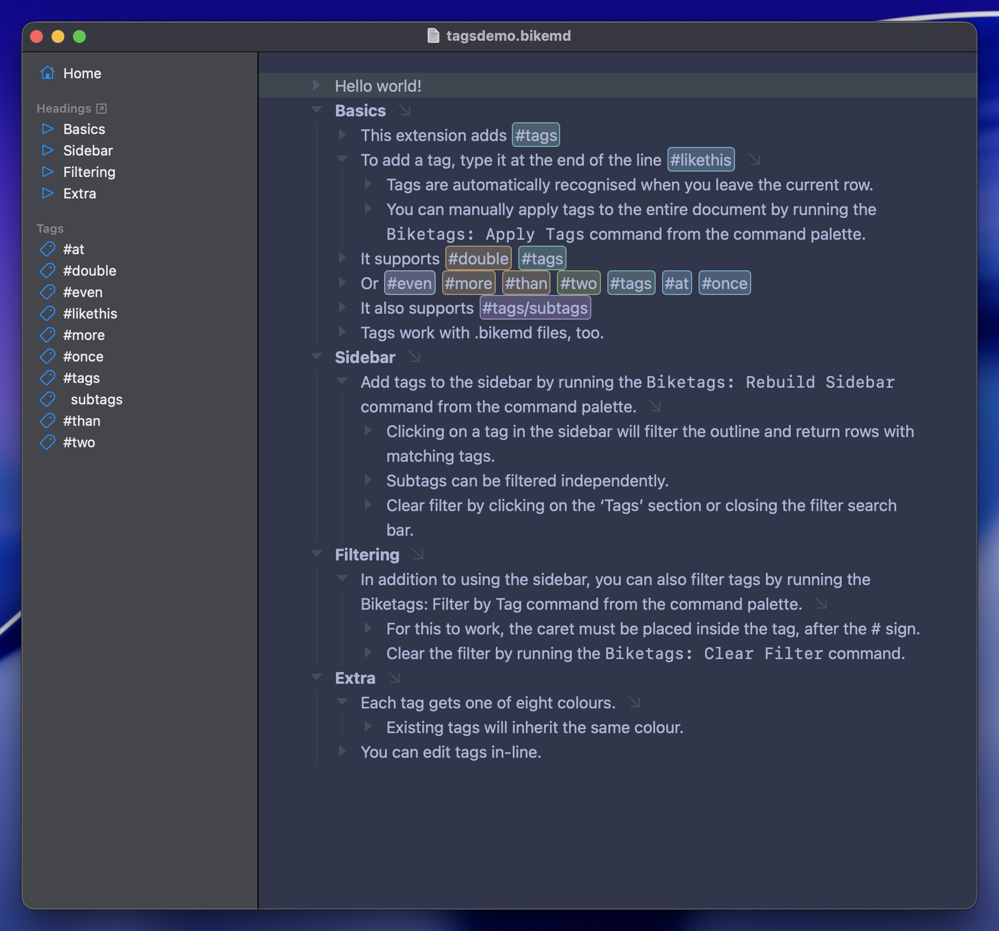Click the Tags section header to clear filter
Image resolution: width=999 pixels, height=931 pixels.
pos(50,228)
